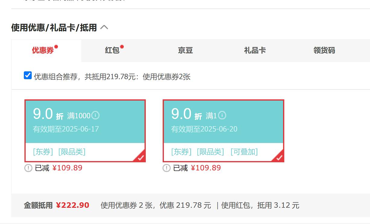Open the 京豆 tab
The image size is (370, 224).
point(185,50)
